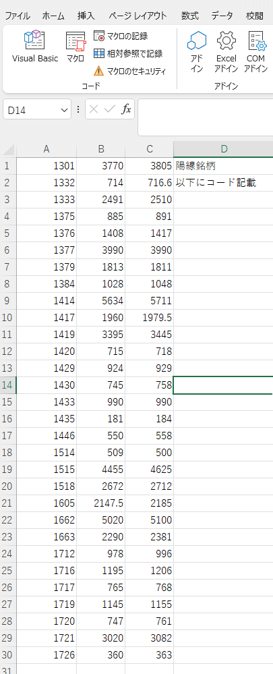Select cell C8 with value 1048
Viewport: 273px width, 674px height.
[150, 283]
